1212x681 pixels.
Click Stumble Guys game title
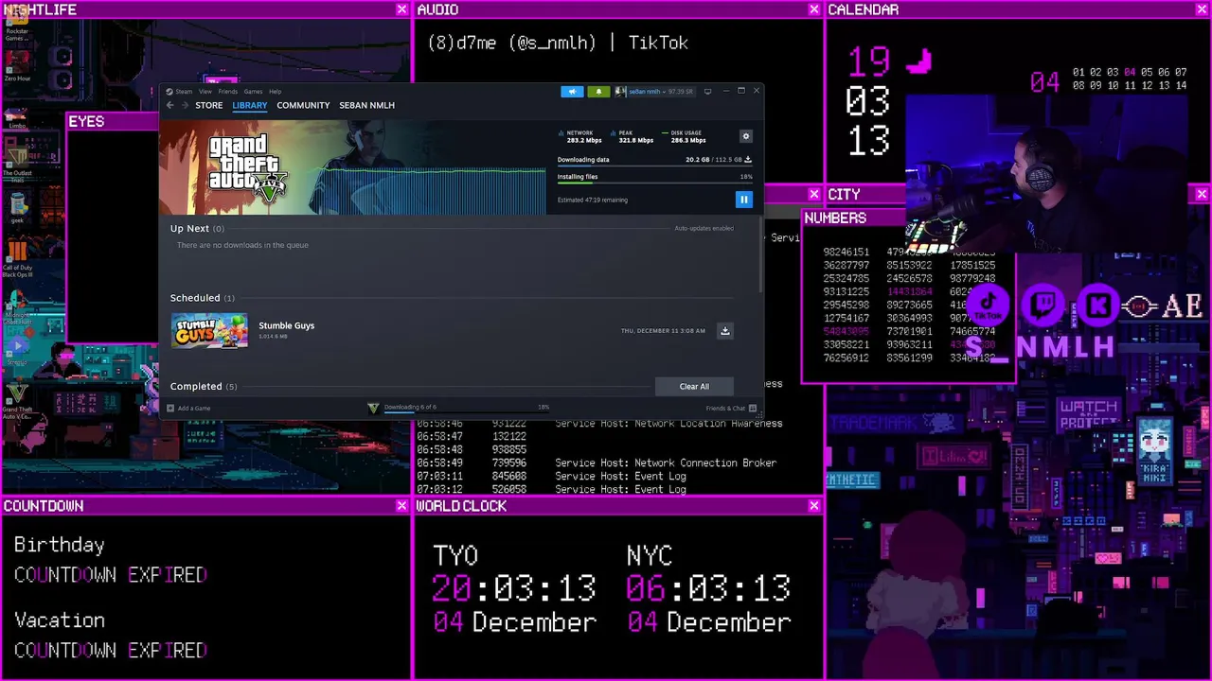click(x=287, y=325)
